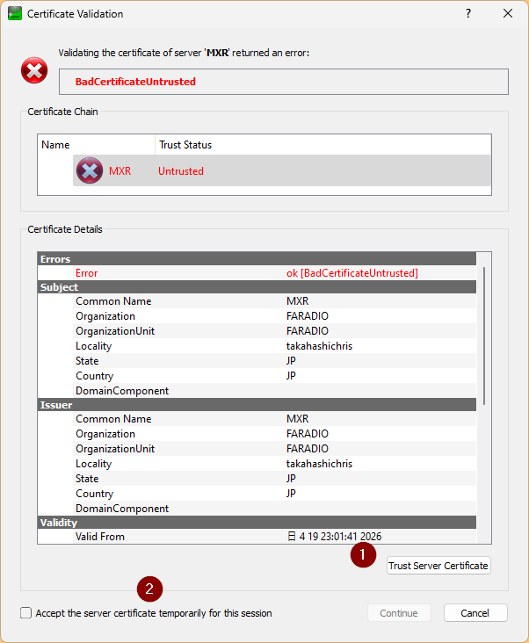The height and width of the screenshot is (643, 529).
Task: Click the Trust Server Certificate button
Action: tap(438, 566)
